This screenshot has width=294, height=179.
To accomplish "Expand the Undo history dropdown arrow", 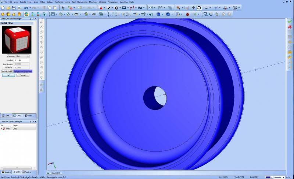I will coord(30,8).
